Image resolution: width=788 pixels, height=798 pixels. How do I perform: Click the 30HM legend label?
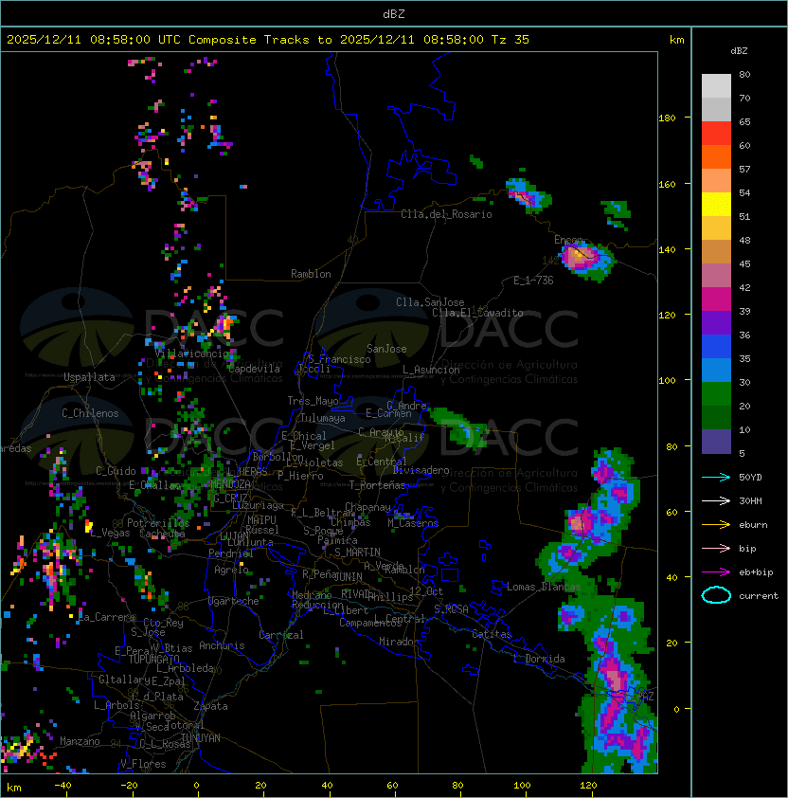pos(750,500)
